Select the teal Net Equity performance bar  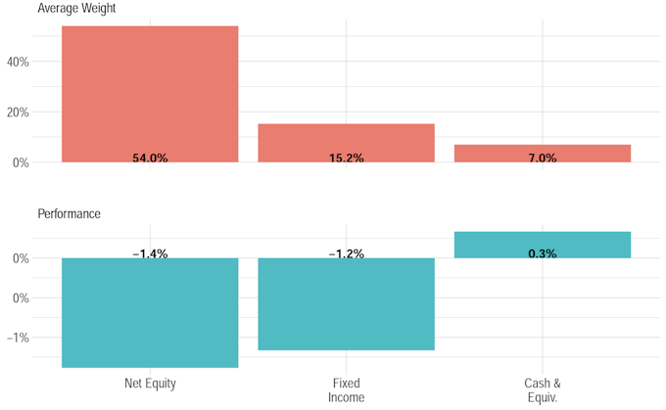(x=150, y=313)
